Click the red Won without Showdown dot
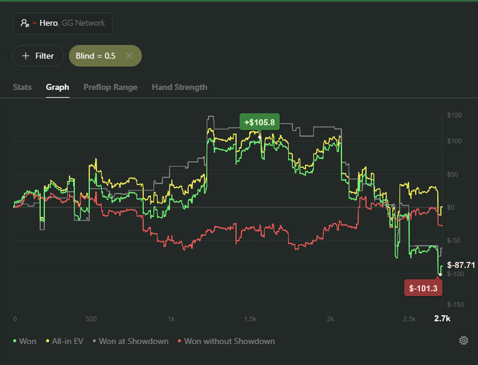478x365 pixels. point(179,341)
